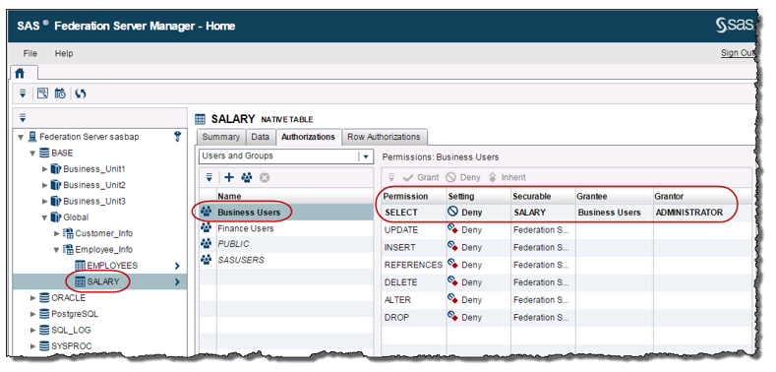The height and width of the screenshot is (372, 776).
Task: Switch to the Row Authorizations tab
Action: [x=384, y=137]
